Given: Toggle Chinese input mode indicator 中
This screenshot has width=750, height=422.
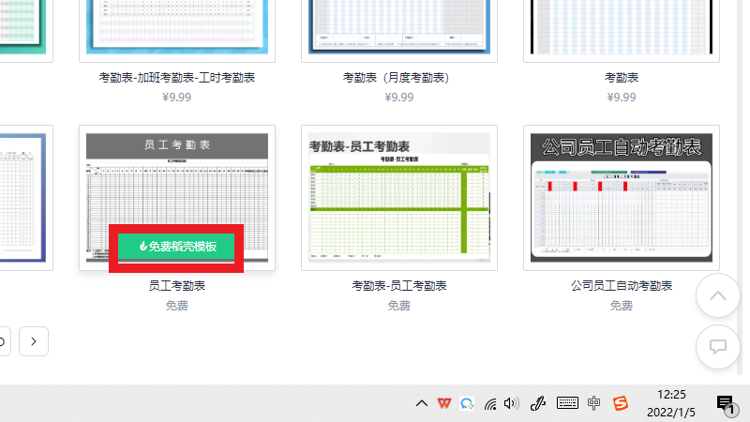Looking at the screenshot, I should 593,403.
